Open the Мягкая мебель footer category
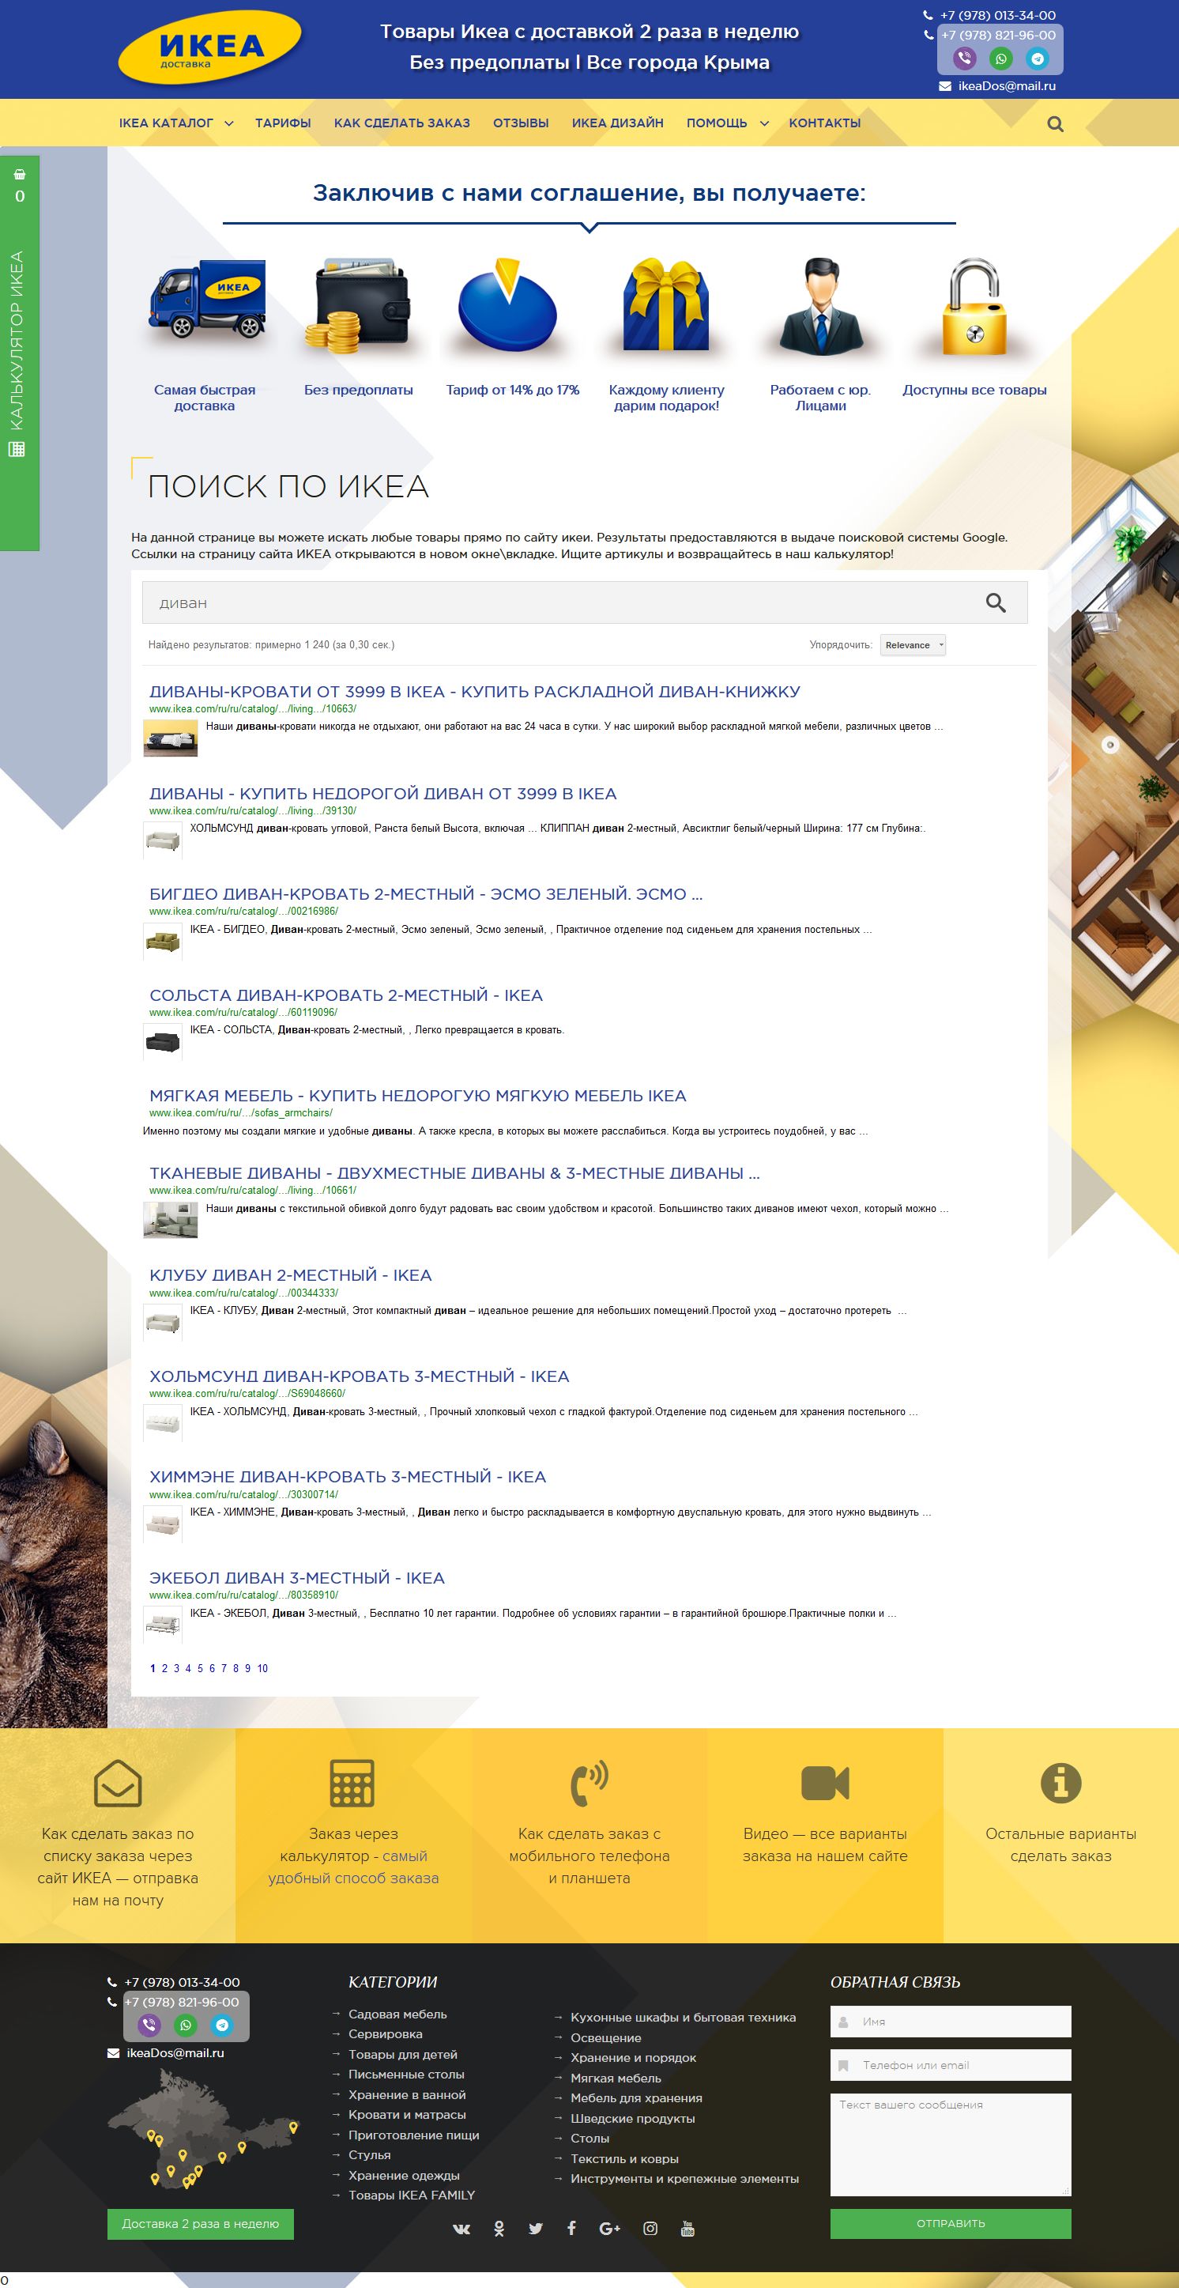This screenshot has height=2288, width=1179. tap(616, 2078)
